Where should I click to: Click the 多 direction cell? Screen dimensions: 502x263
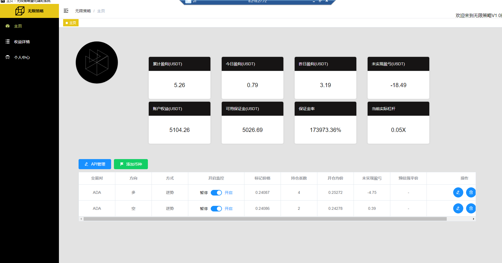[x=133, y=192]
